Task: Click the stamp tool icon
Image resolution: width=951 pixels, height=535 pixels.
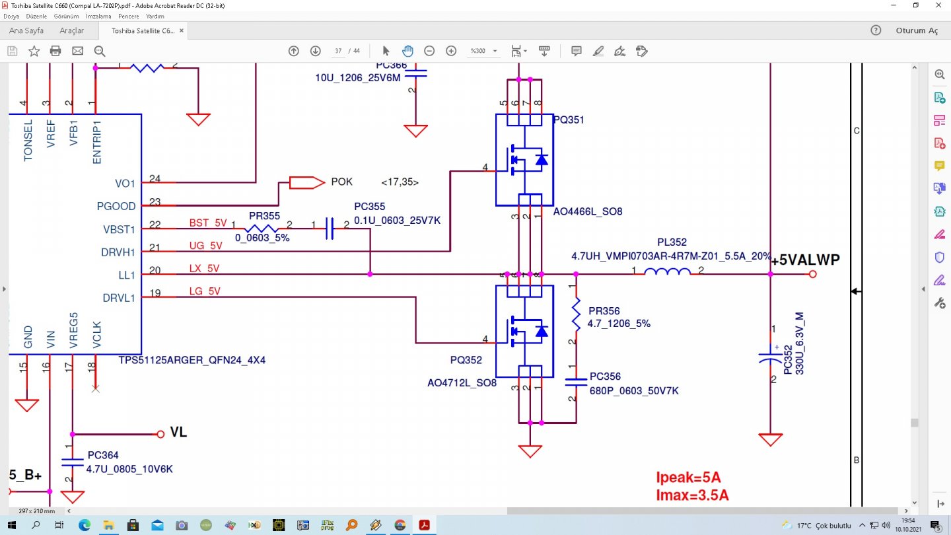Action: (x=641, y=51)
